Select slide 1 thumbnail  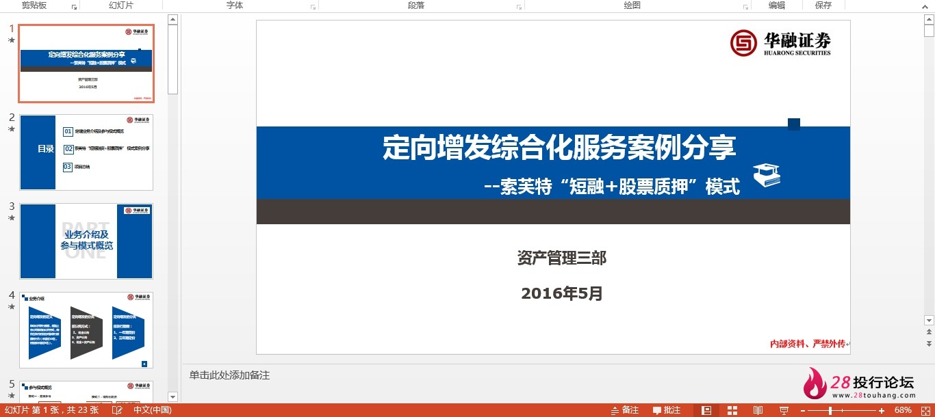coord(86,64)
